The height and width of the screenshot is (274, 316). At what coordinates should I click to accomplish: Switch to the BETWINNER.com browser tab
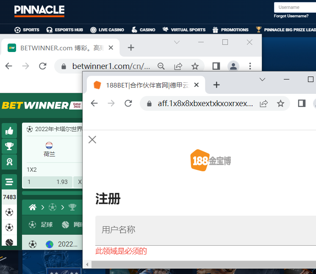coord(59,48)
